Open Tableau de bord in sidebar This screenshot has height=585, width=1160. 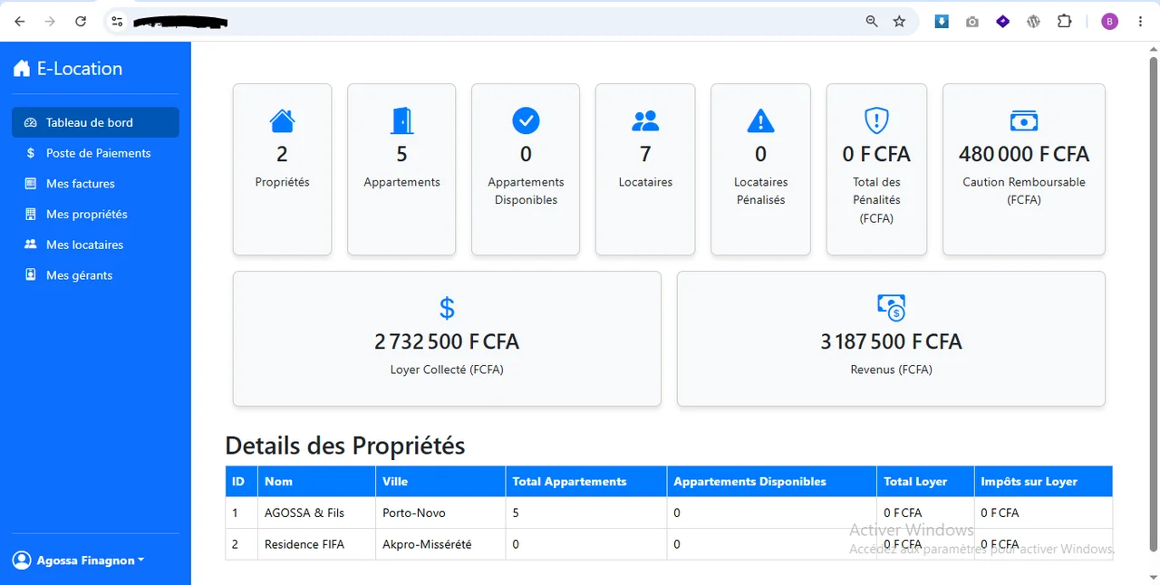[95, 122]
